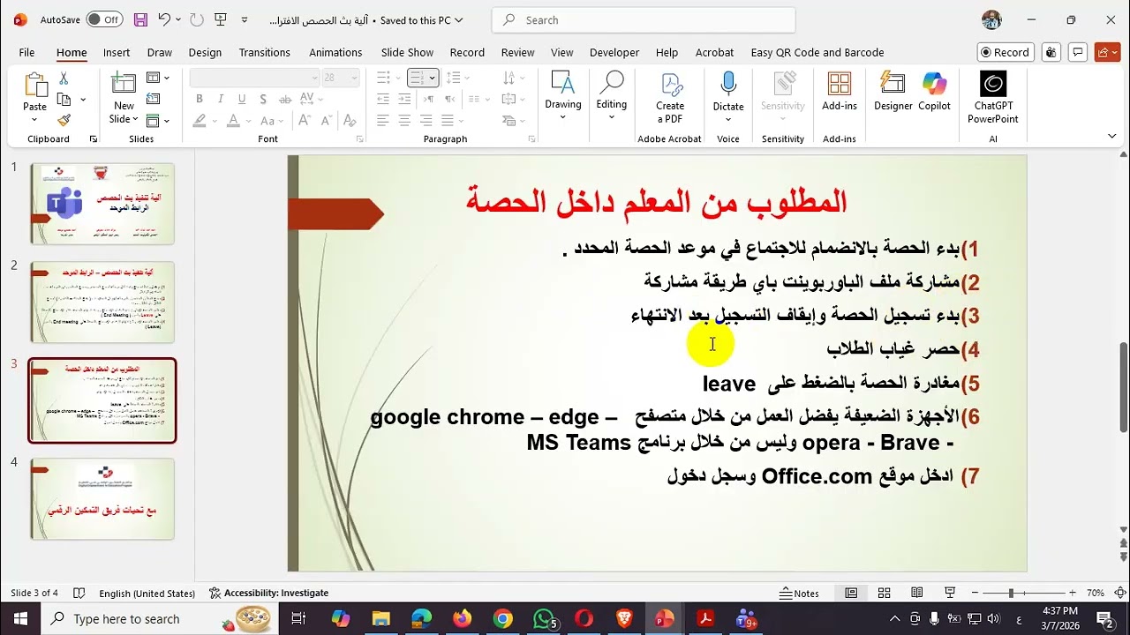The height and width of the screenshot is (635, 1130).
Task: Adjust the zoom slider handle
Action: [x=1011, y=594]
